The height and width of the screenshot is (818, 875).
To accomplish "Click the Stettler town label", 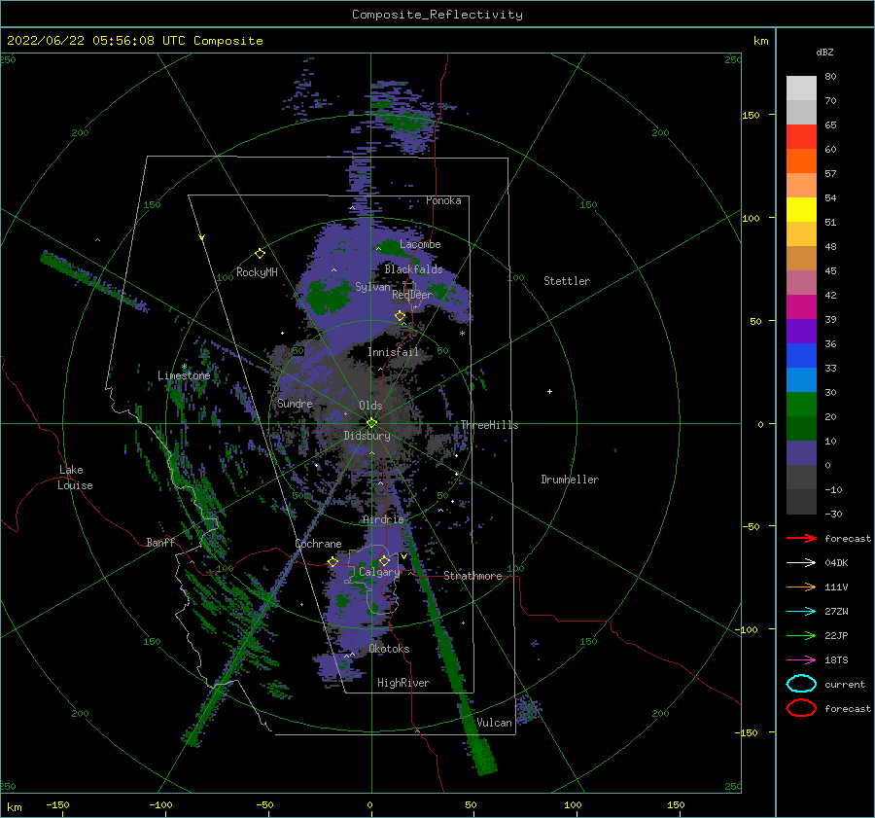I will [567, 281].
